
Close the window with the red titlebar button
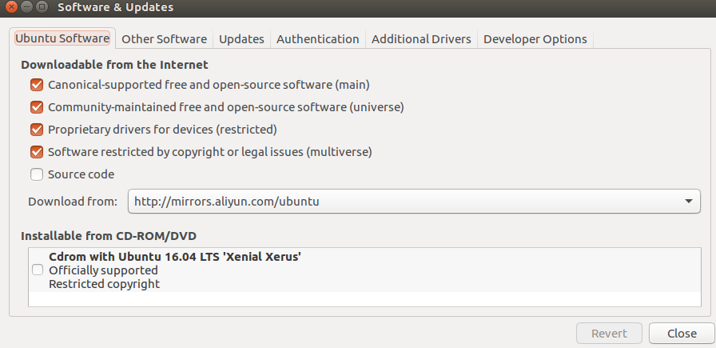pos(11,8)
